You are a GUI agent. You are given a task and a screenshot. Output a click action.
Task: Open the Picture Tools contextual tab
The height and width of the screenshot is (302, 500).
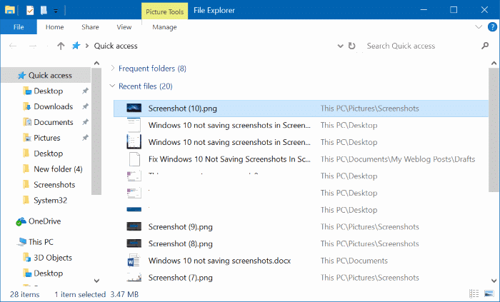tap(164, 12)
